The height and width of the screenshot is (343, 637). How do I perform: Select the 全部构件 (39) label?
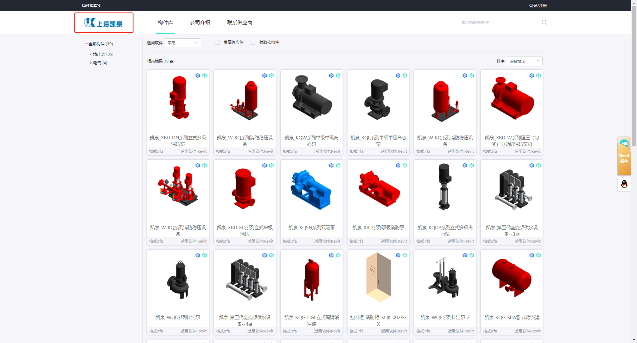tap(101, 44)
